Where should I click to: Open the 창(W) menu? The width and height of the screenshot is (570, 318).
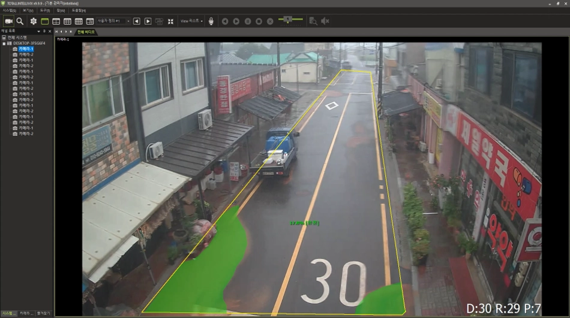[61, 11]
